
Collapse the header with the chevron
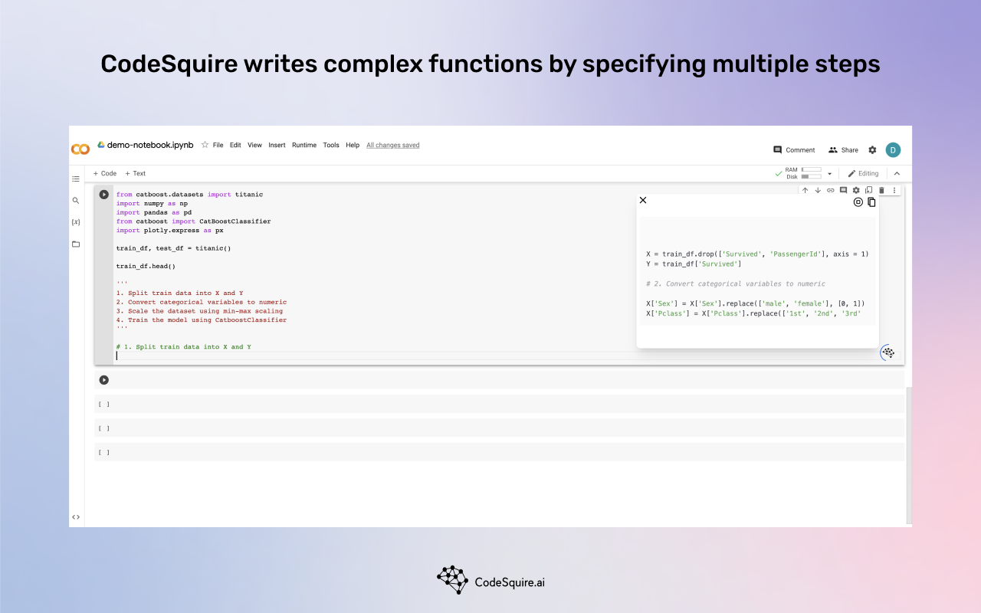897,173
